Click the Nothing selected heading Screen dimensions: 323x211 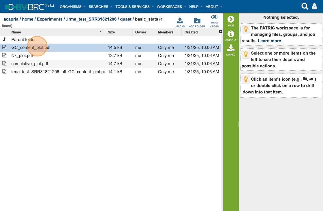click(x=281, y=17)
